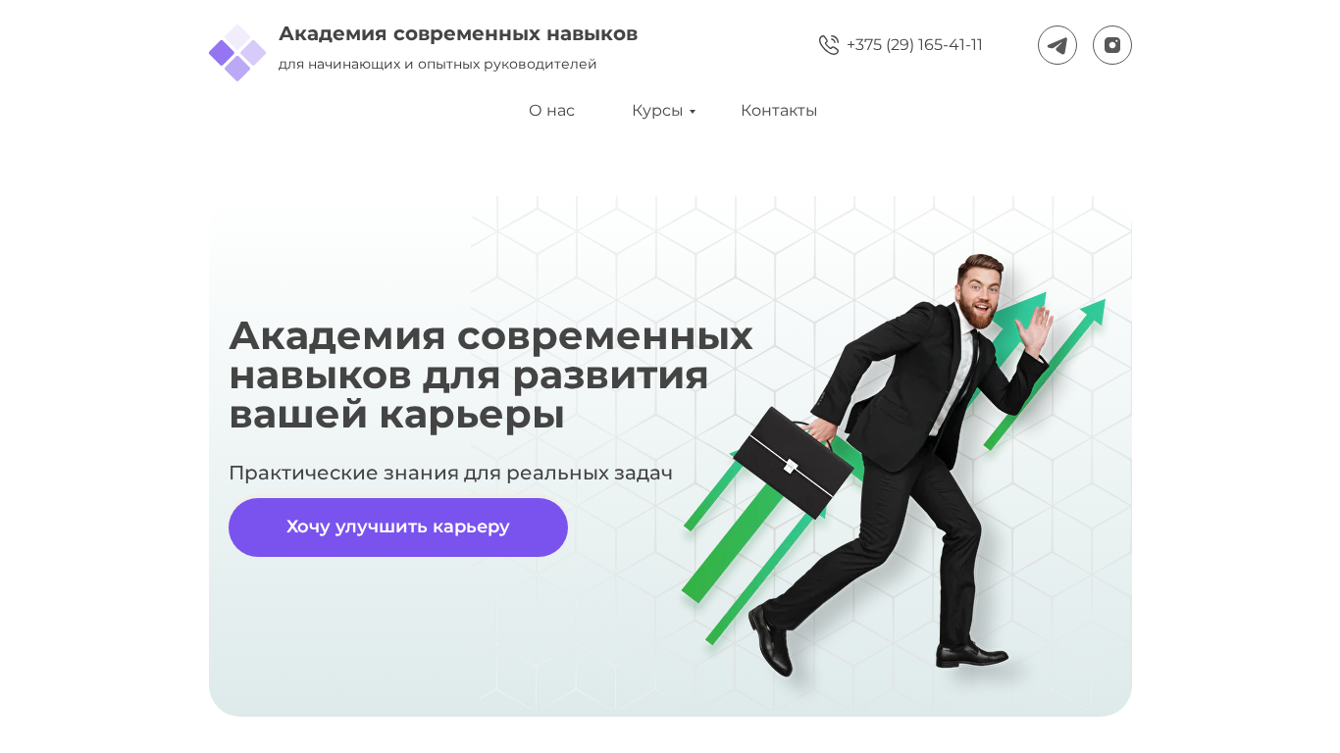Click the phone handset icon
The image size is (1340, 753).
[x=829, y=45]
